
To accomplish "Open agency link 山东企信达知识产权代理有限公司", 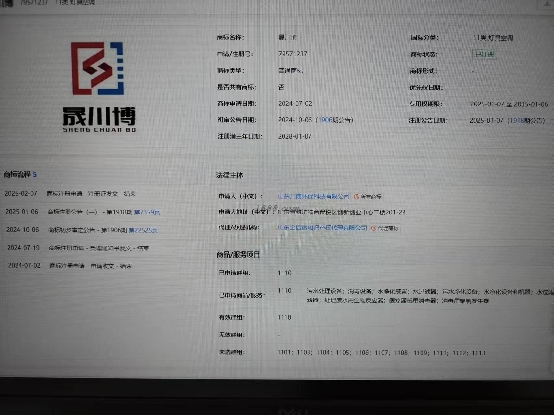I will pyautogui.click(x=322, y=228).
